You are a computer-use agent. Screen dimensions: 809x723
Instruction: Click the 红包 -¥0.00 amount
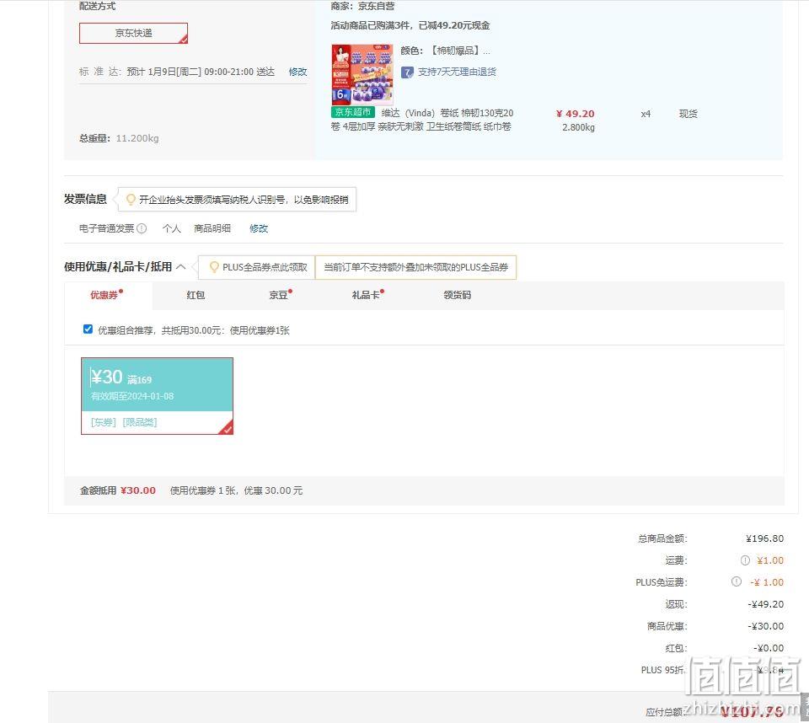click(769, 648)
